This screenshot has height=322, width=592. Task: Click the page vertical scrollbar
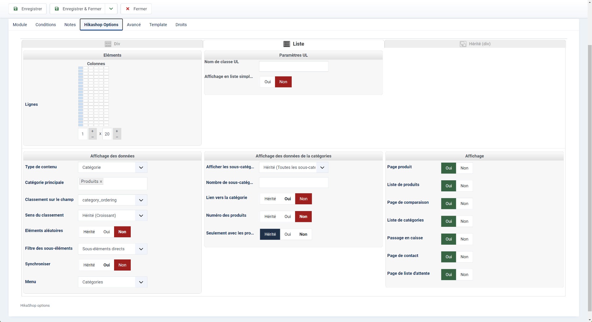pyautogui.click(x=590, y=179)
